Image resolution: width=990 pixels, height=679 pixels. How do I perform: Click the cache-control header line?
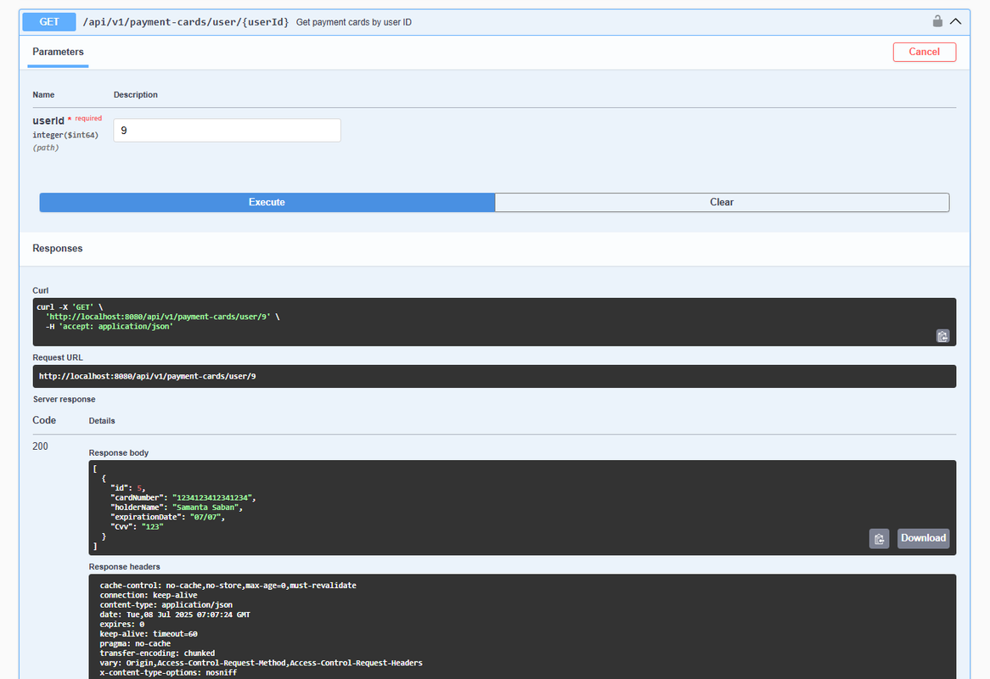pyautogui.click(x=228, y=586)
